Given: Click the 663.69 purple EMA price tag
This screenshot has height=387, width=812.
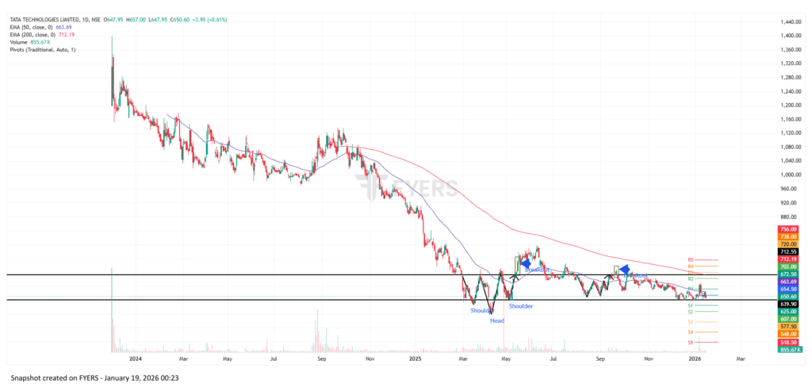Looking at the screenshot, I should tap(788, 282).
